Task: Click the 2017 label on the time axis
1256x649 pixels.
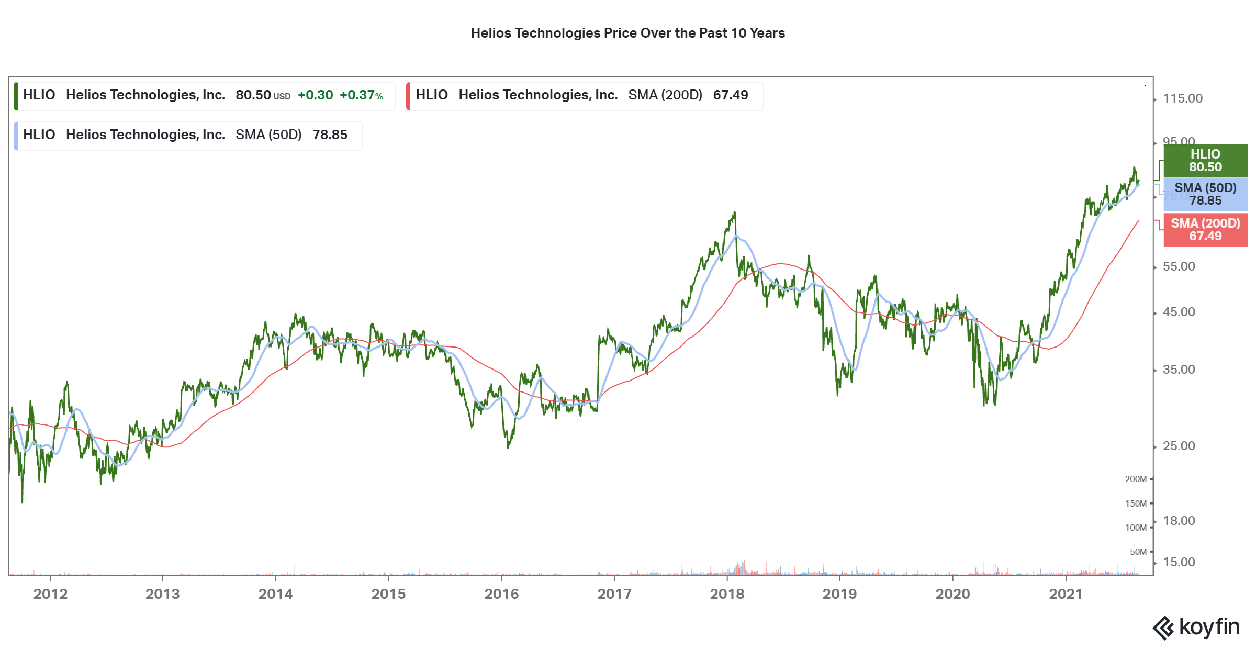Action: pos(614,594)
